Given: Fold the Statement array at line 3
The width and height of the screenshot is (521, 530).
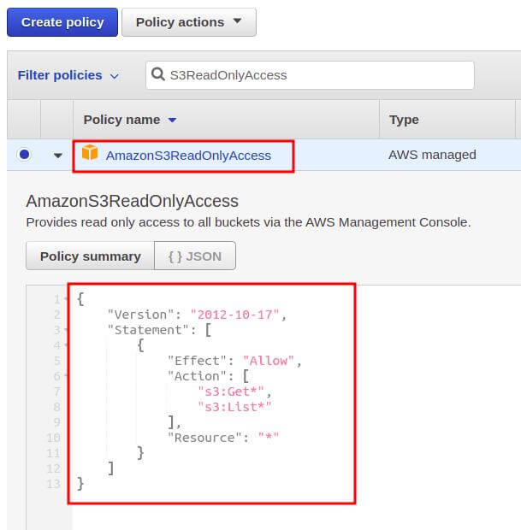Looking at the screenshot, I should (66, 330).
